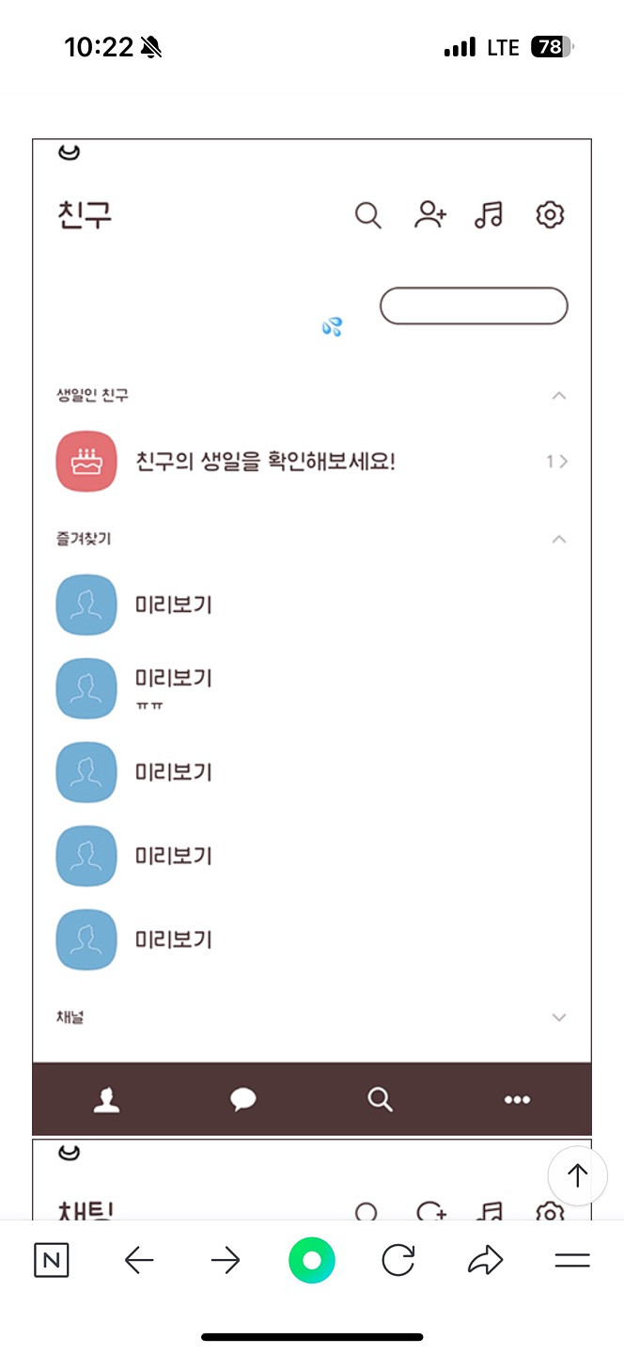Tap the scroll-to-top arrow button
The image size is (624, 1354).
577,1175
